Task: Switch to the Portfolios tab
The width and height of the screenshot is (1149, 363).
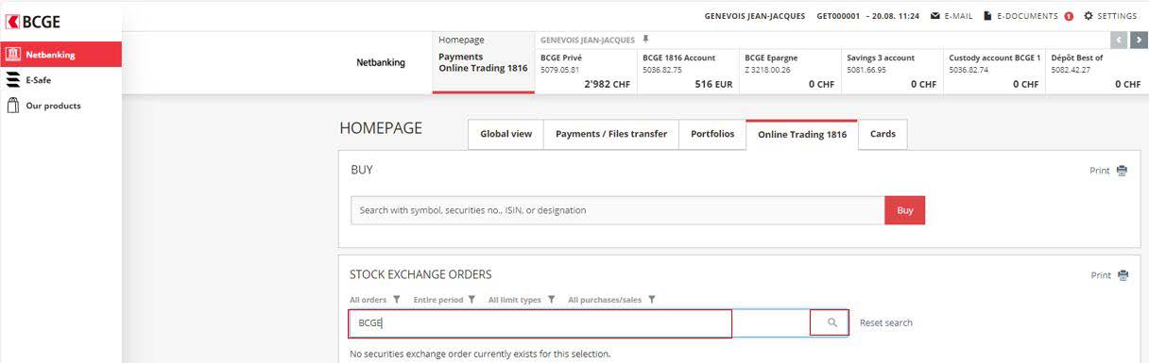Action: pyautogui.click(x=712, y=134)
